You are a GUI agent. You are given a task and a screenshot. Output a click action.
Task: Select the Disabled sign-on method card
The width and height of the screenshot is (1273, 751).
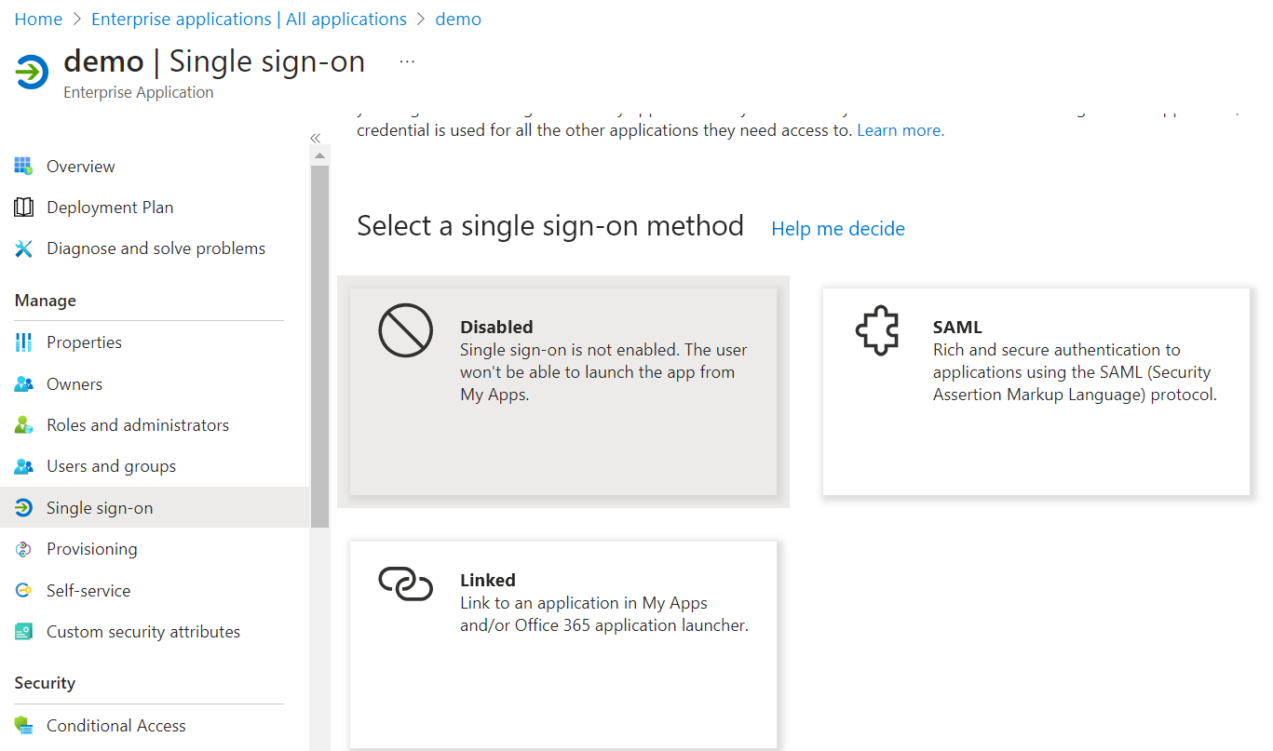562,391
